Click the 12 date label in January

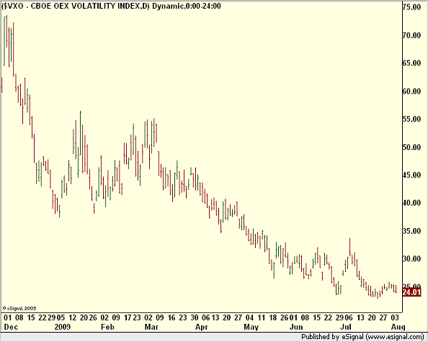tap(73, 317)
